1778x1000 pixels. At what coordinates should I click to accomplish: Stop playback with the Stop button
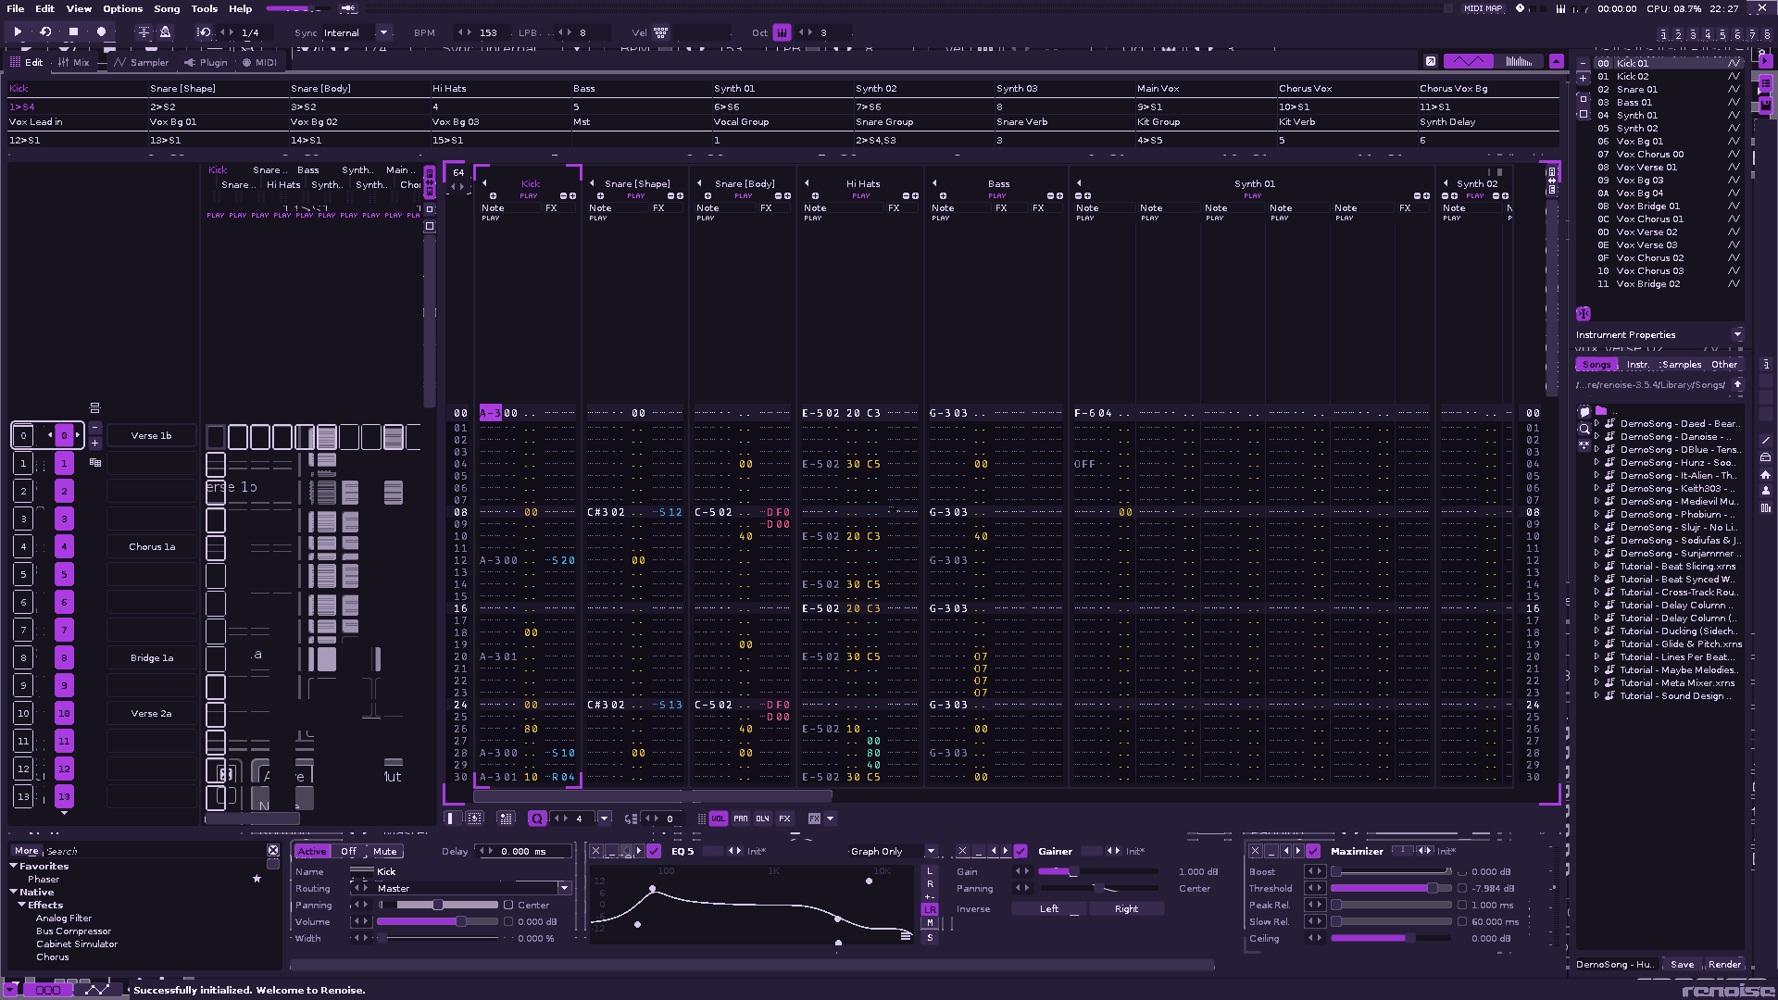coord(73,31)
